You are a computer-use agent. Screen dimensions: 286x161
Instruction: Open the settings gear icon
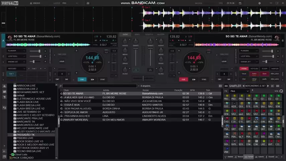coord(259,3)
